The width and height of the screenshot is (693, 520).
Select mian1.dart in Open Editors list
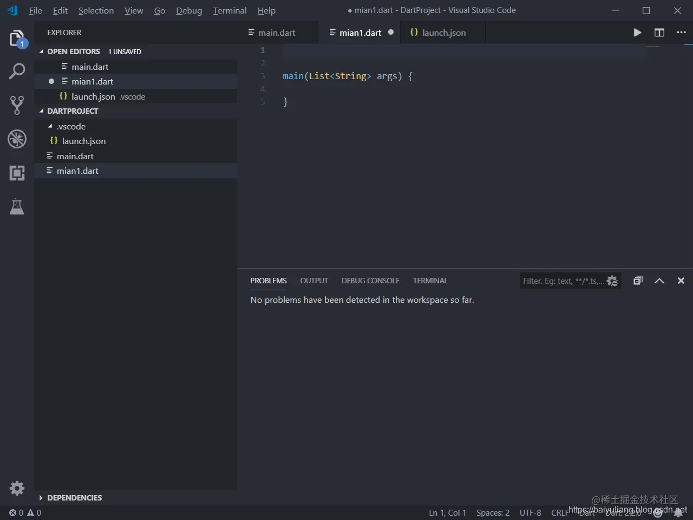click(x=136, y=81)
